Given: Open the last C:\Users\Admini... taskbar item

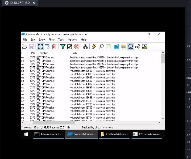Looking at the screenshot, I should click(x=147, y=134).
